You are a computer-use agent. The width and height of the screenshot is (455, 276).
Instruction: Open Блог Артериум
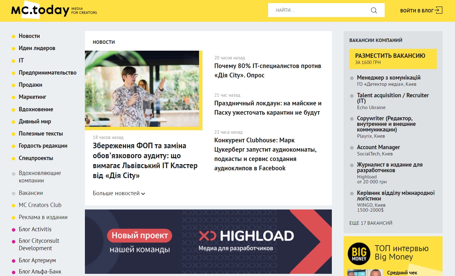37,260
